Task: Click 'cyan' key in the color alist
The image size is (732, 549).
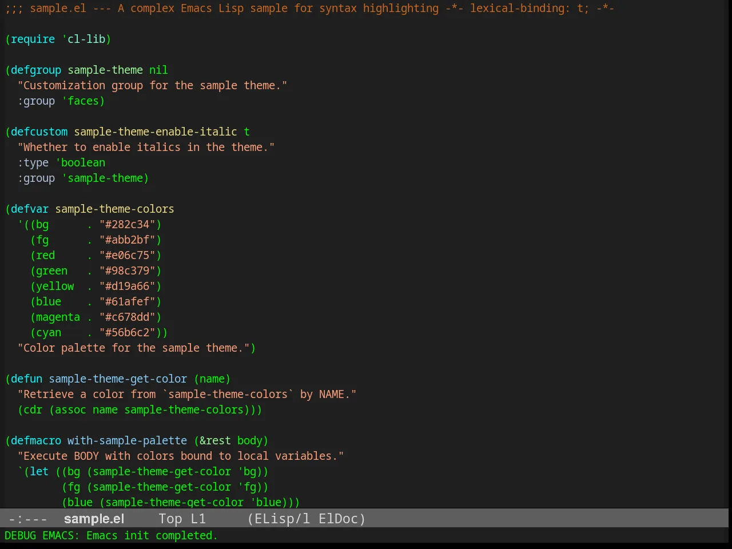Action: pyautogui.click(x=49, y=332)
